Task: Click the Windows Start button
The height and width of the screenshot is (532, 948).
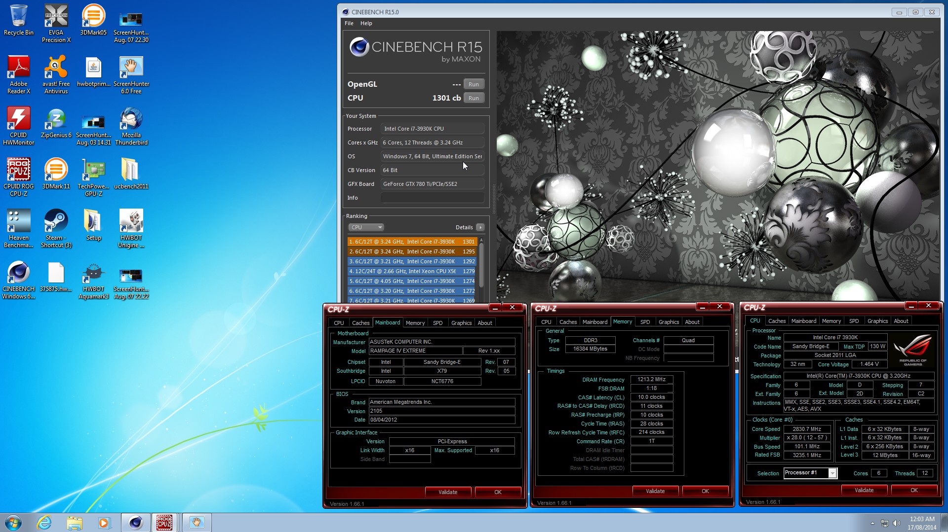Action: [13, 523]
